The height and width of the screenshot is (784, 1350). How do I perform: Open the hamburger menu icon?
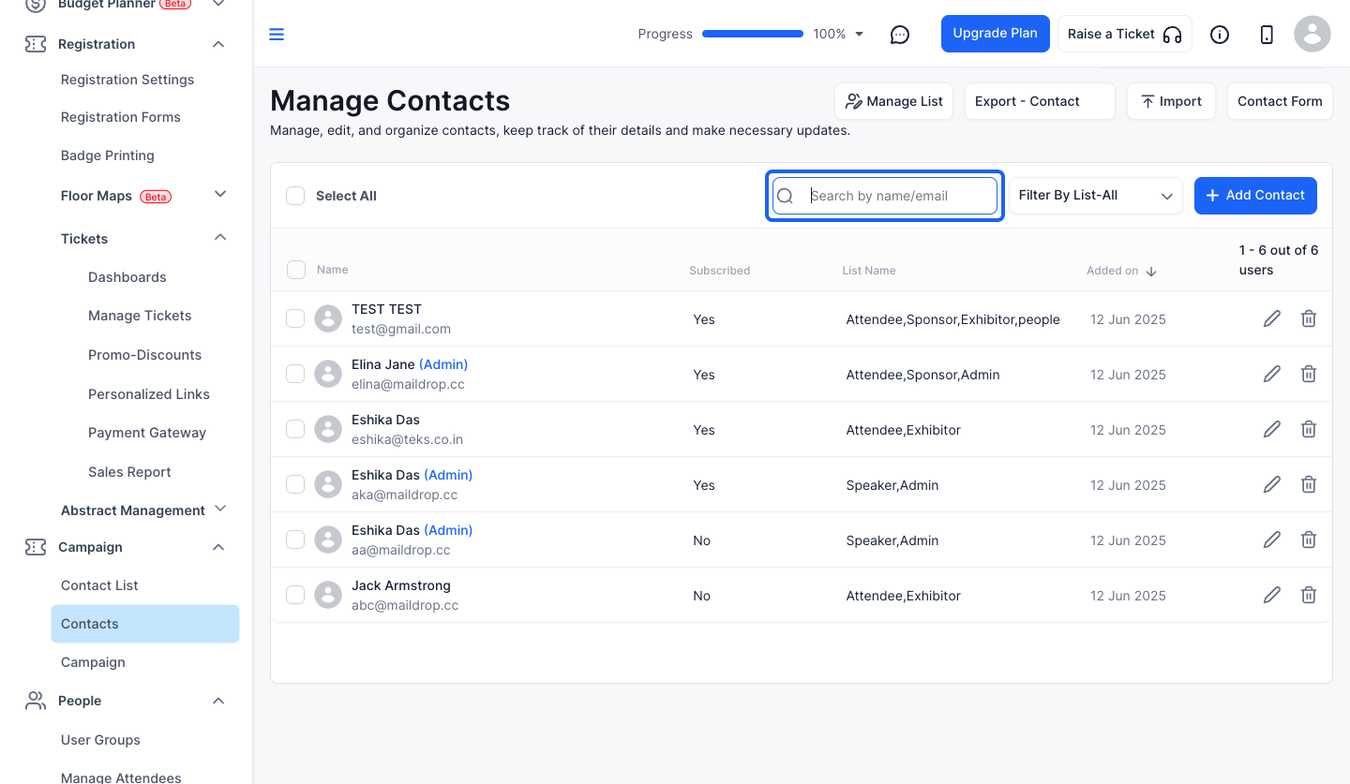point(277,35)
